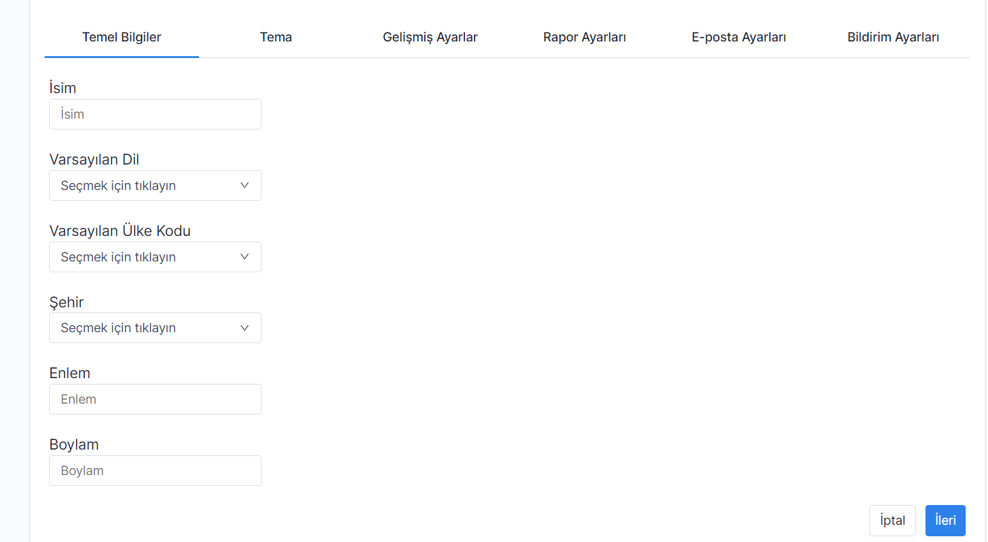The height and width of the screenshot is (542, 988).
Task: Go to the Rapor Ayarları tab
Action: (584, 37)
